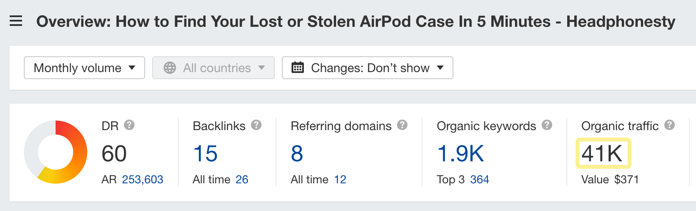Click the all-time backlinks count 26
Image resolution: width=696 pixels, height=211 pixels.
tap(242, 179)
